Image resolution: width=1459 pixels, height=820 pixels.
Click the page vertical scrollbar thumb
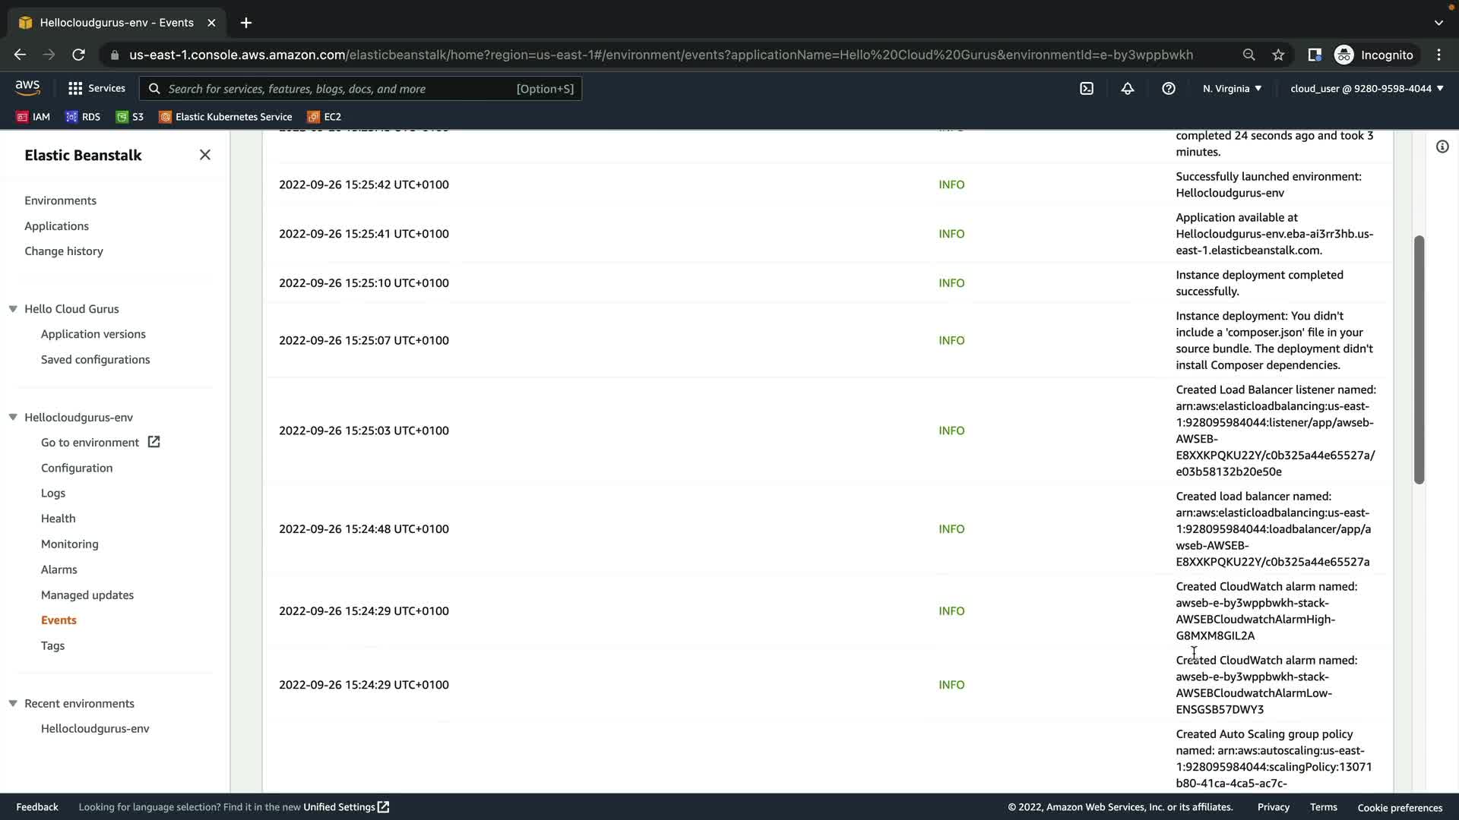(x=1418, y=359)
